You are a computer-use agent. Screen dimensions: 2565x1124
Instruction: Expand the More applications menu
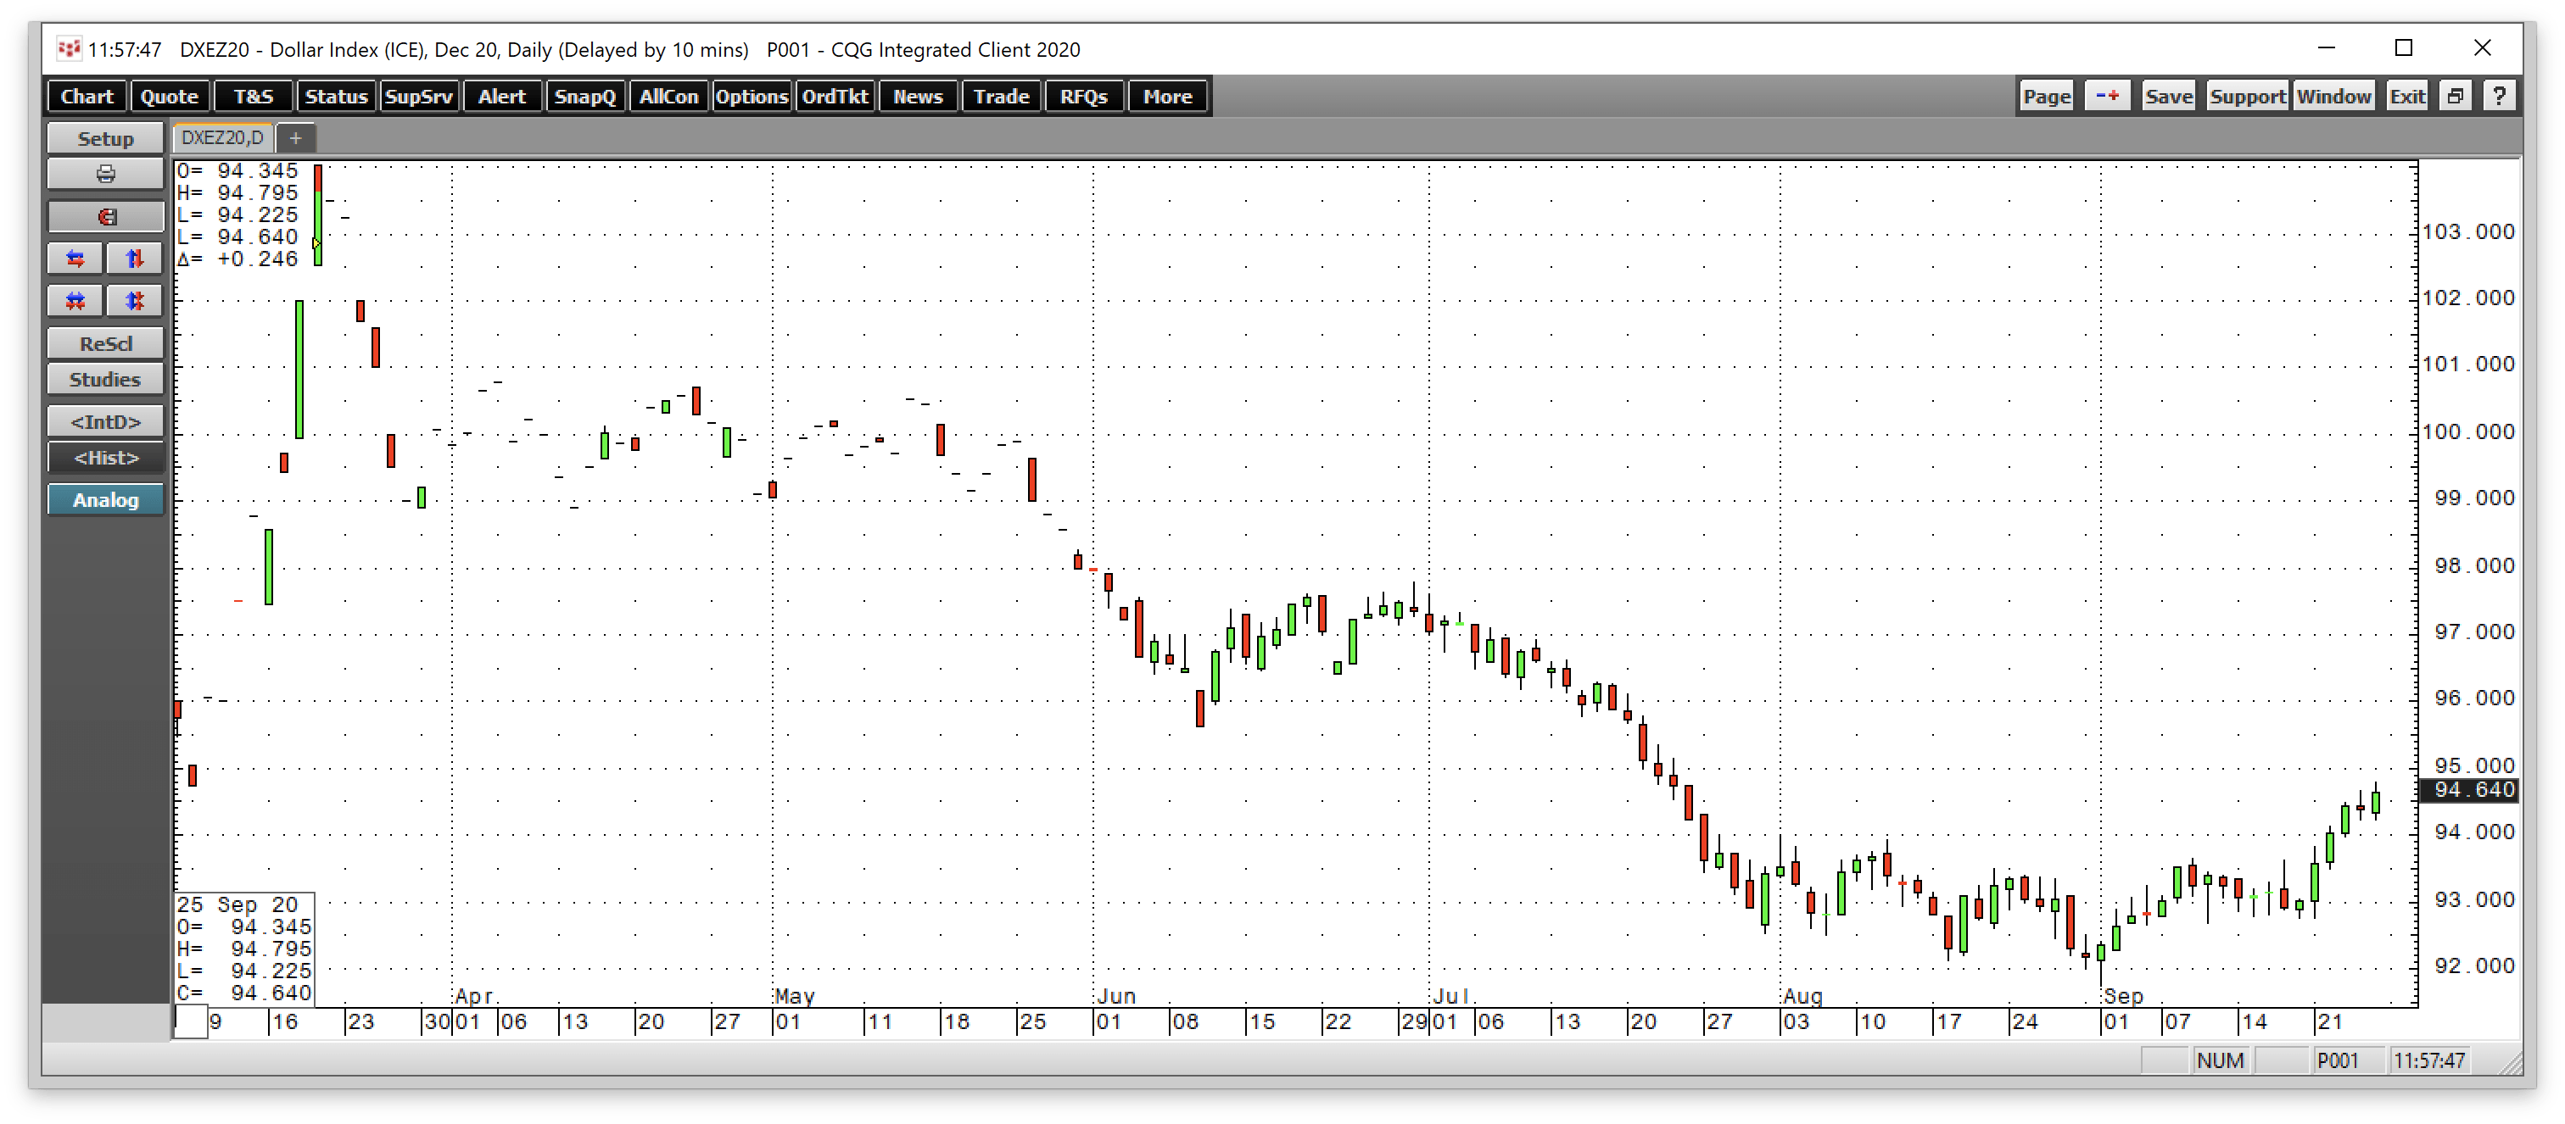(x=1167, y=97)
